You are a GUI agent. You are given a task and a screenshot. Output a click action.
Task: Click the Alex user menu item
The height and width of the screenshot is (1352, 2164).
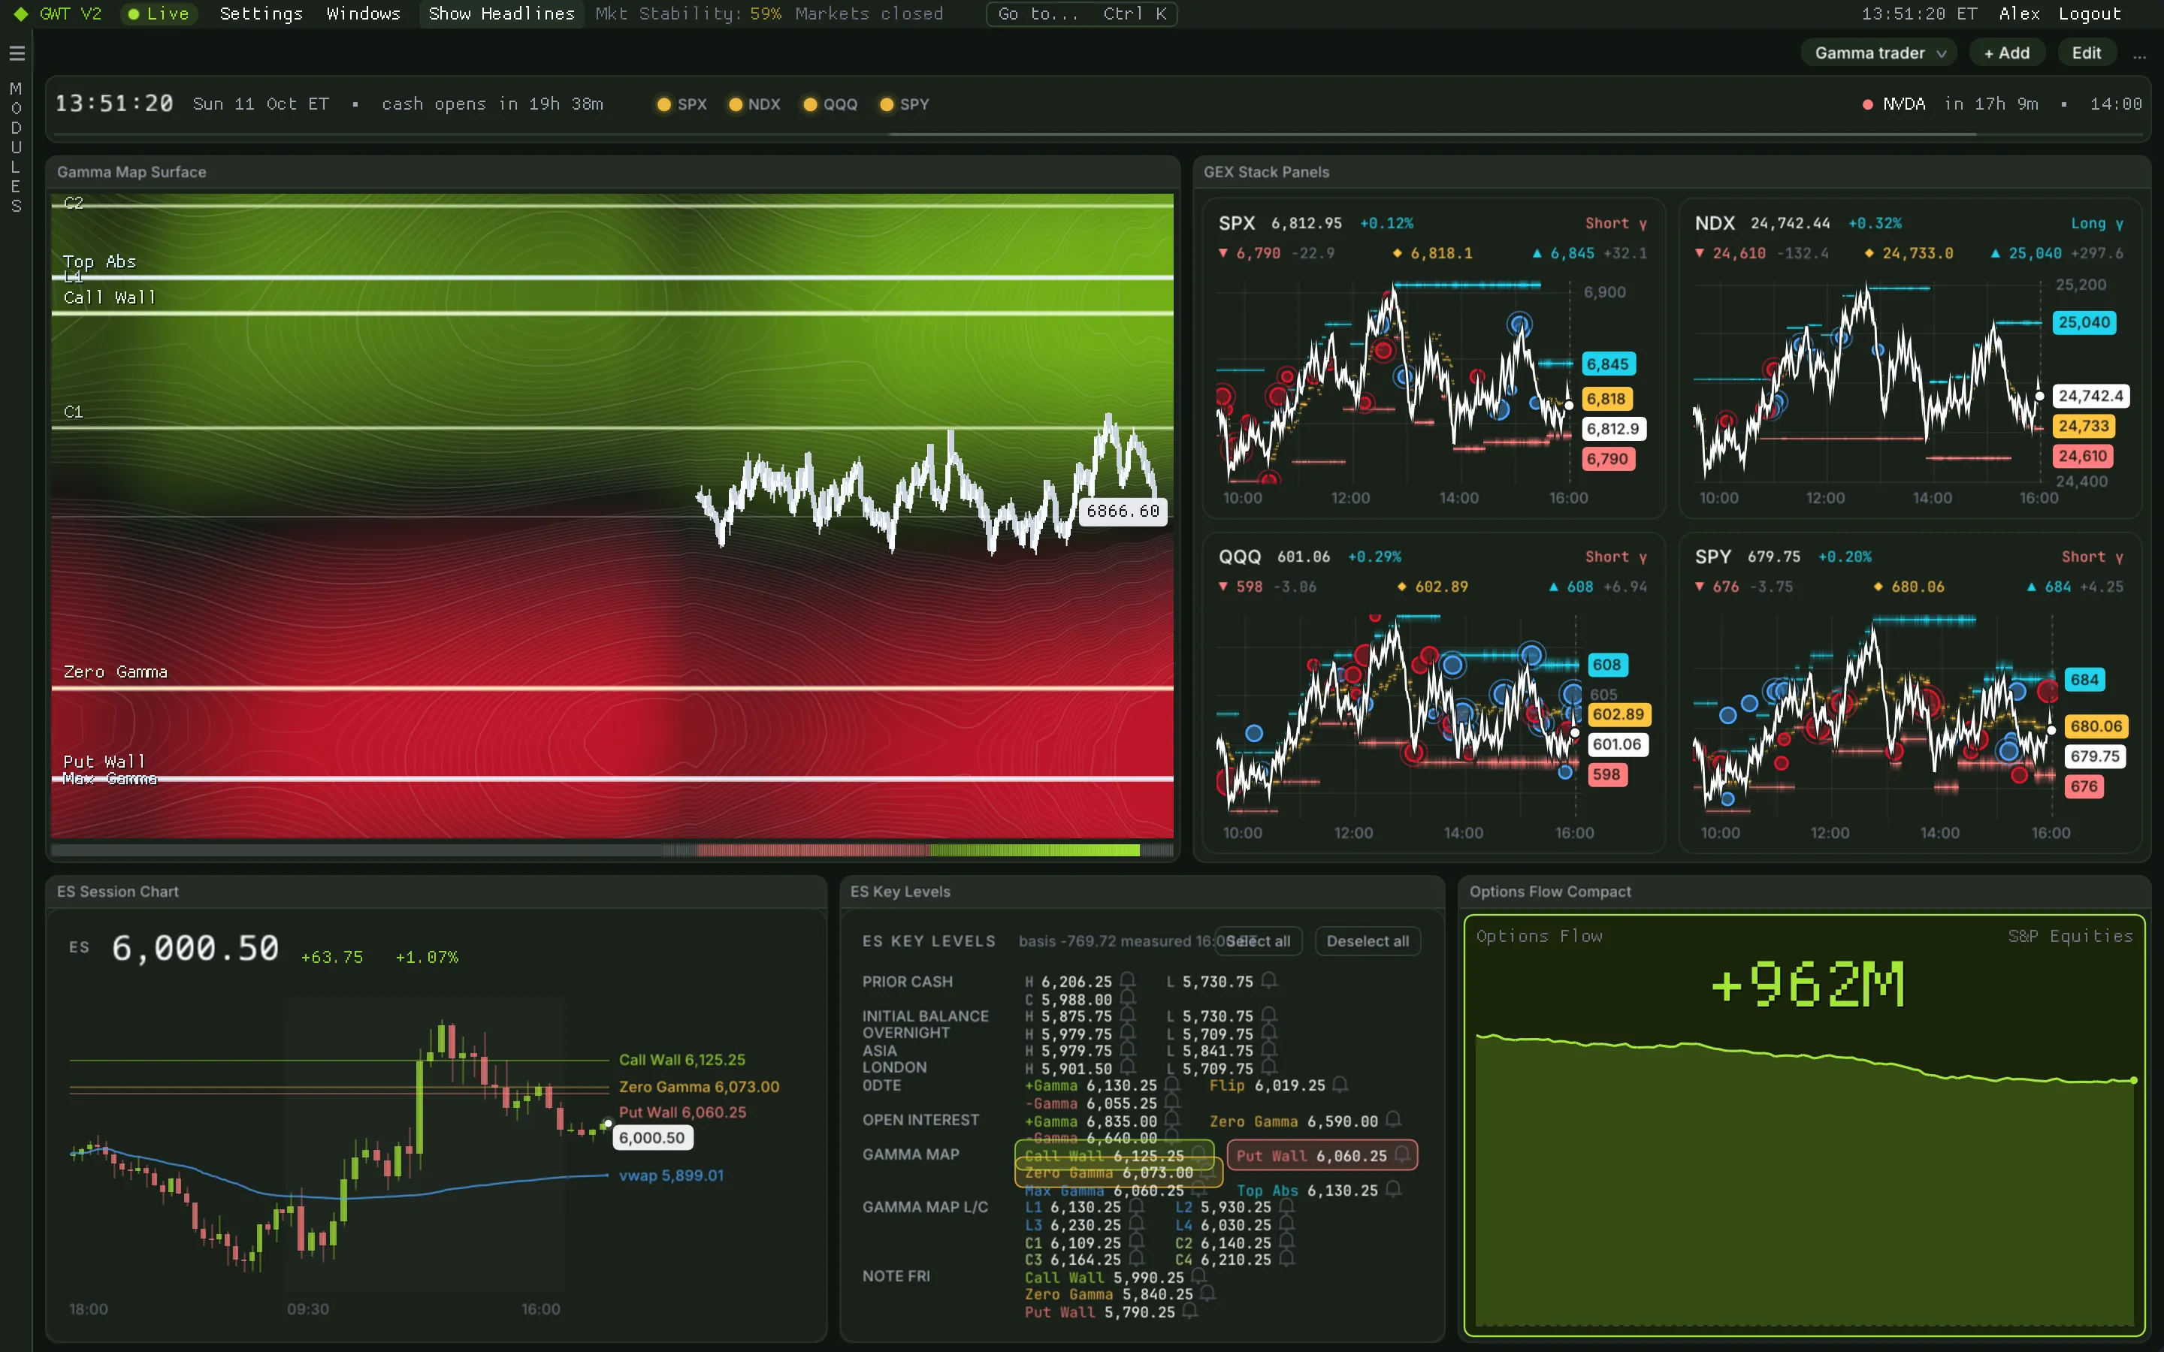[x=2019, y=14]
